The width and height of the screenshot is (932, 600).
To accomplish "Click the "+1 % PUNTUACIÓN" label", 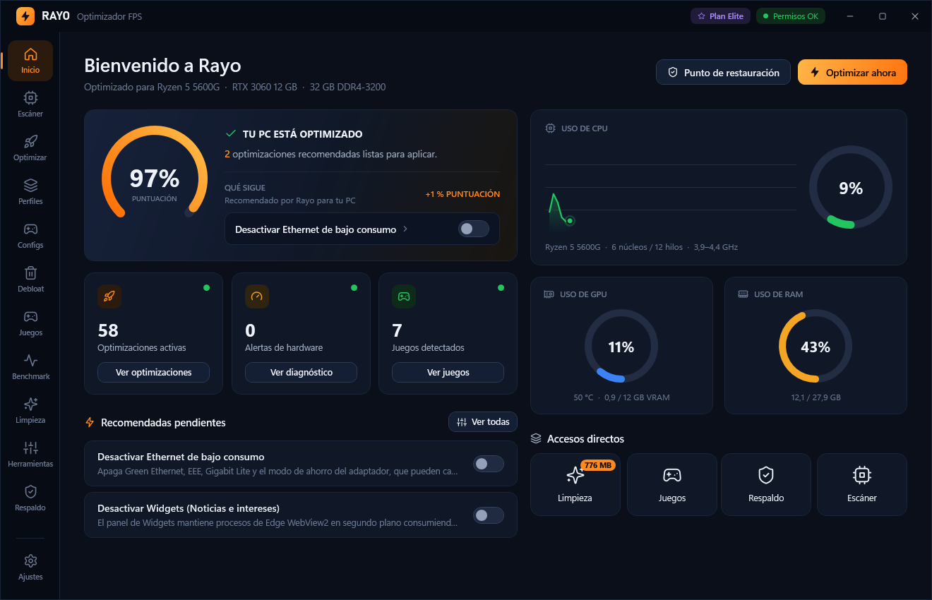I will 462,194.
